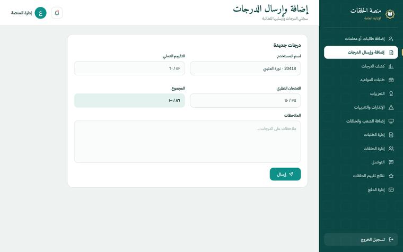
Task: Click the paper plane icon on إرسال
Action: pos(291,174)
